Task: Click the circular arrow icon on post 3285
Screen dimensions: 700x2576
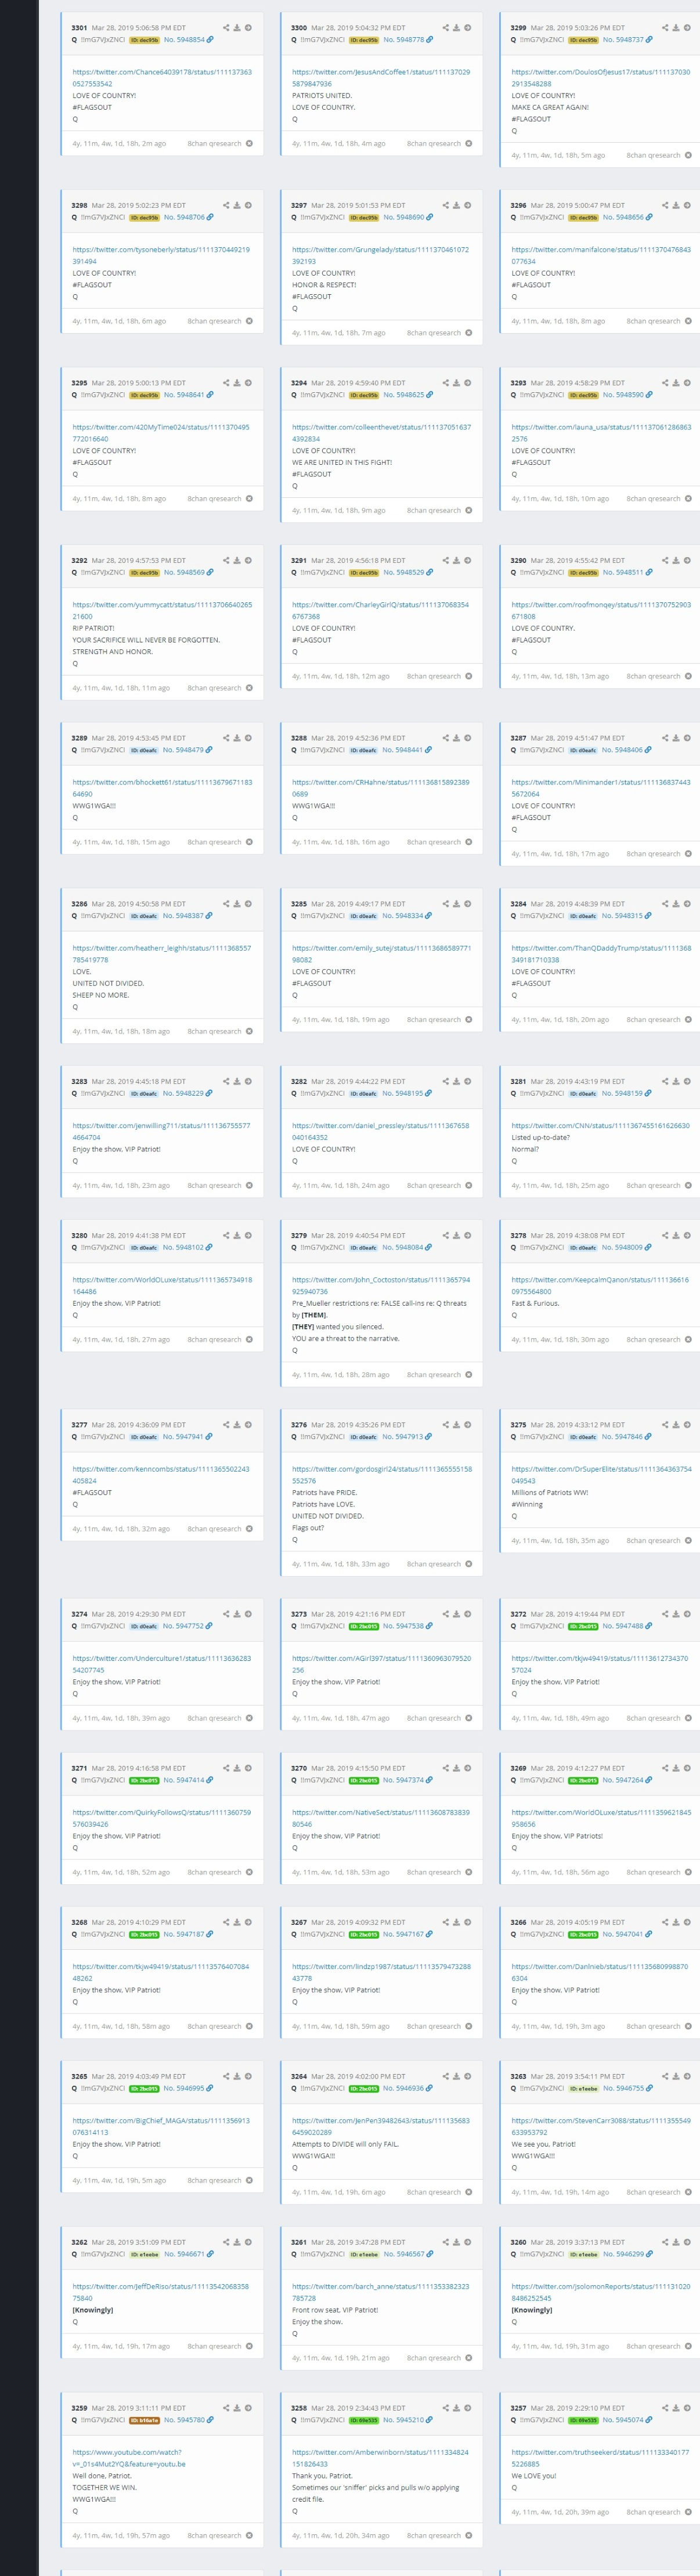Action: tap(468, 904)
